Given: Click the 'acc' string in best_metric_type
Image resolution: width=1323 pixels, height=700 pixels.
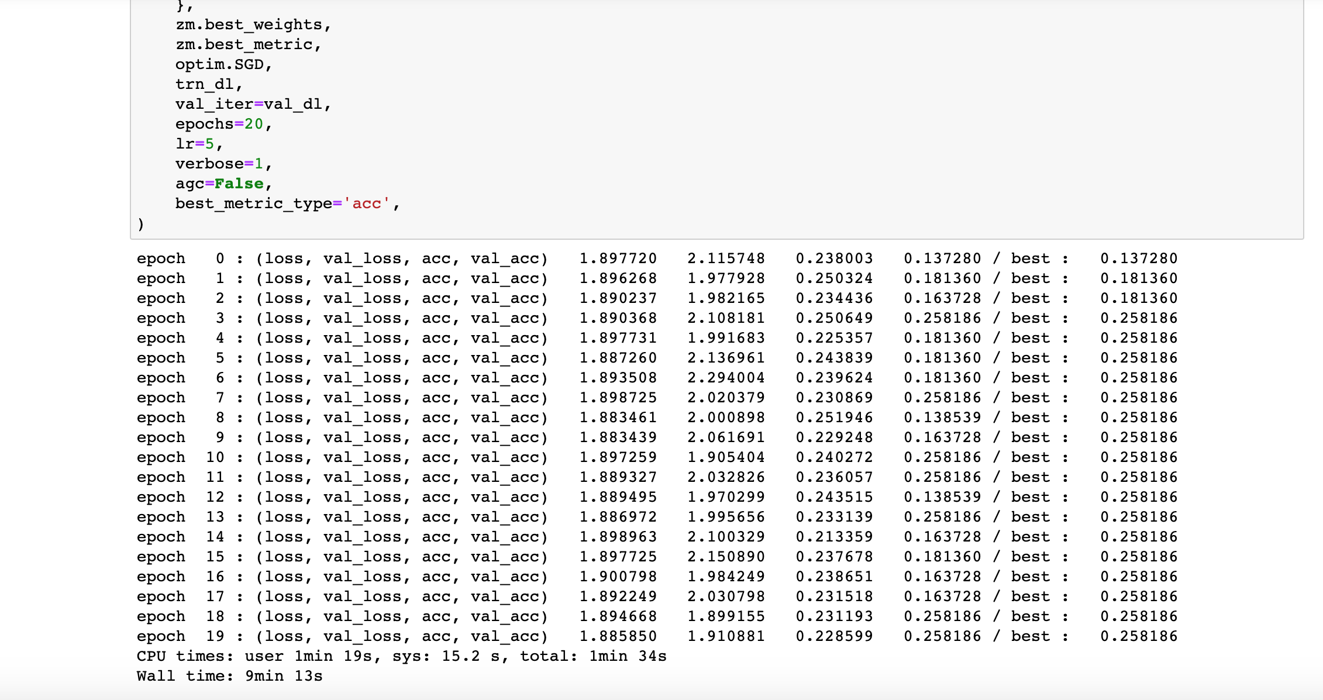Looking at the screenshot, I should click(366, 204).
